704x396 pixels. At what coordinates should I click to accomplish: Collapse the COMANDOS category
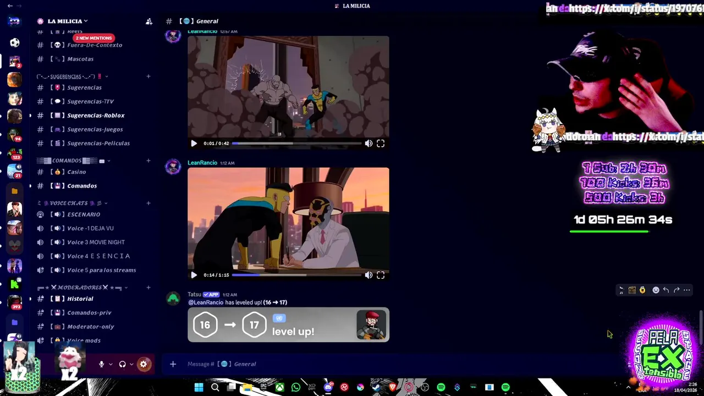pos(108,161)
